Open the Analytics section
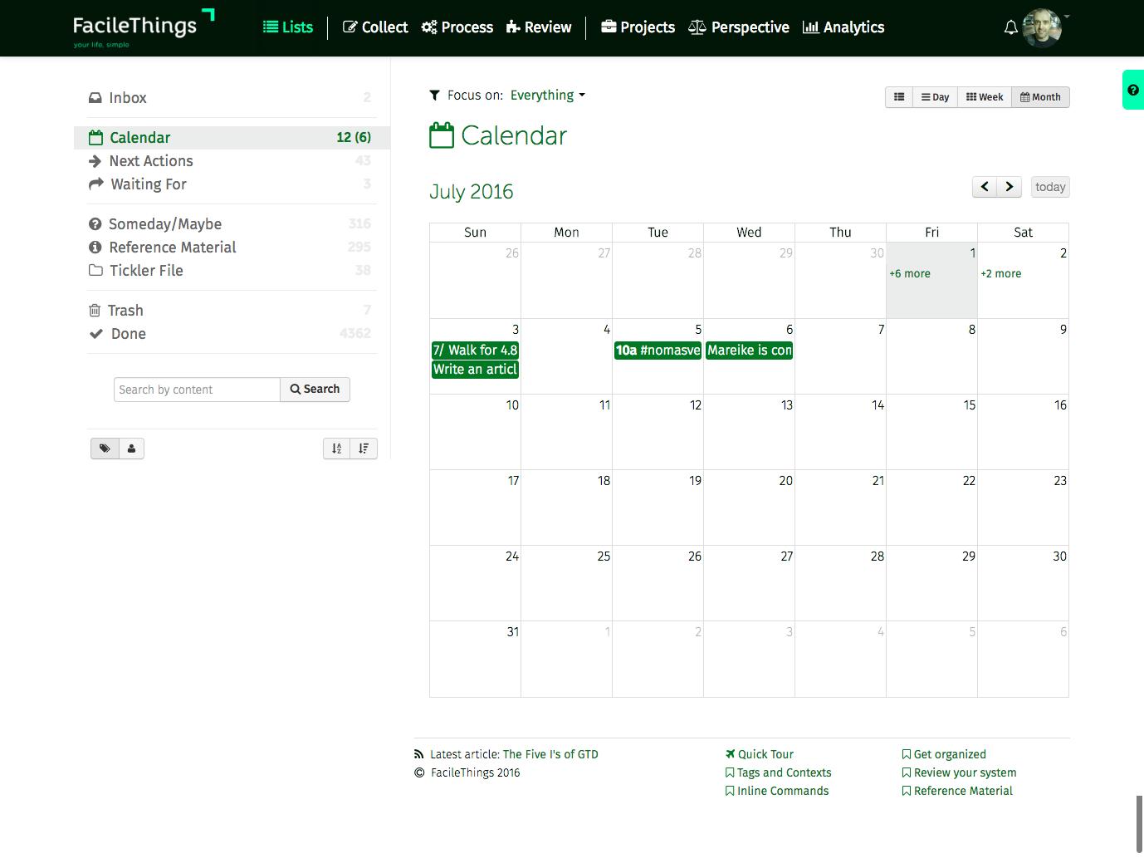Viewport: 1144px width, 868px height. pos(843,27)
